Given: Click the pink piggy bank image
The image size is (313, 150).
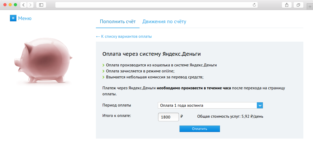Looking at the screenshot, I should (43, 61).
